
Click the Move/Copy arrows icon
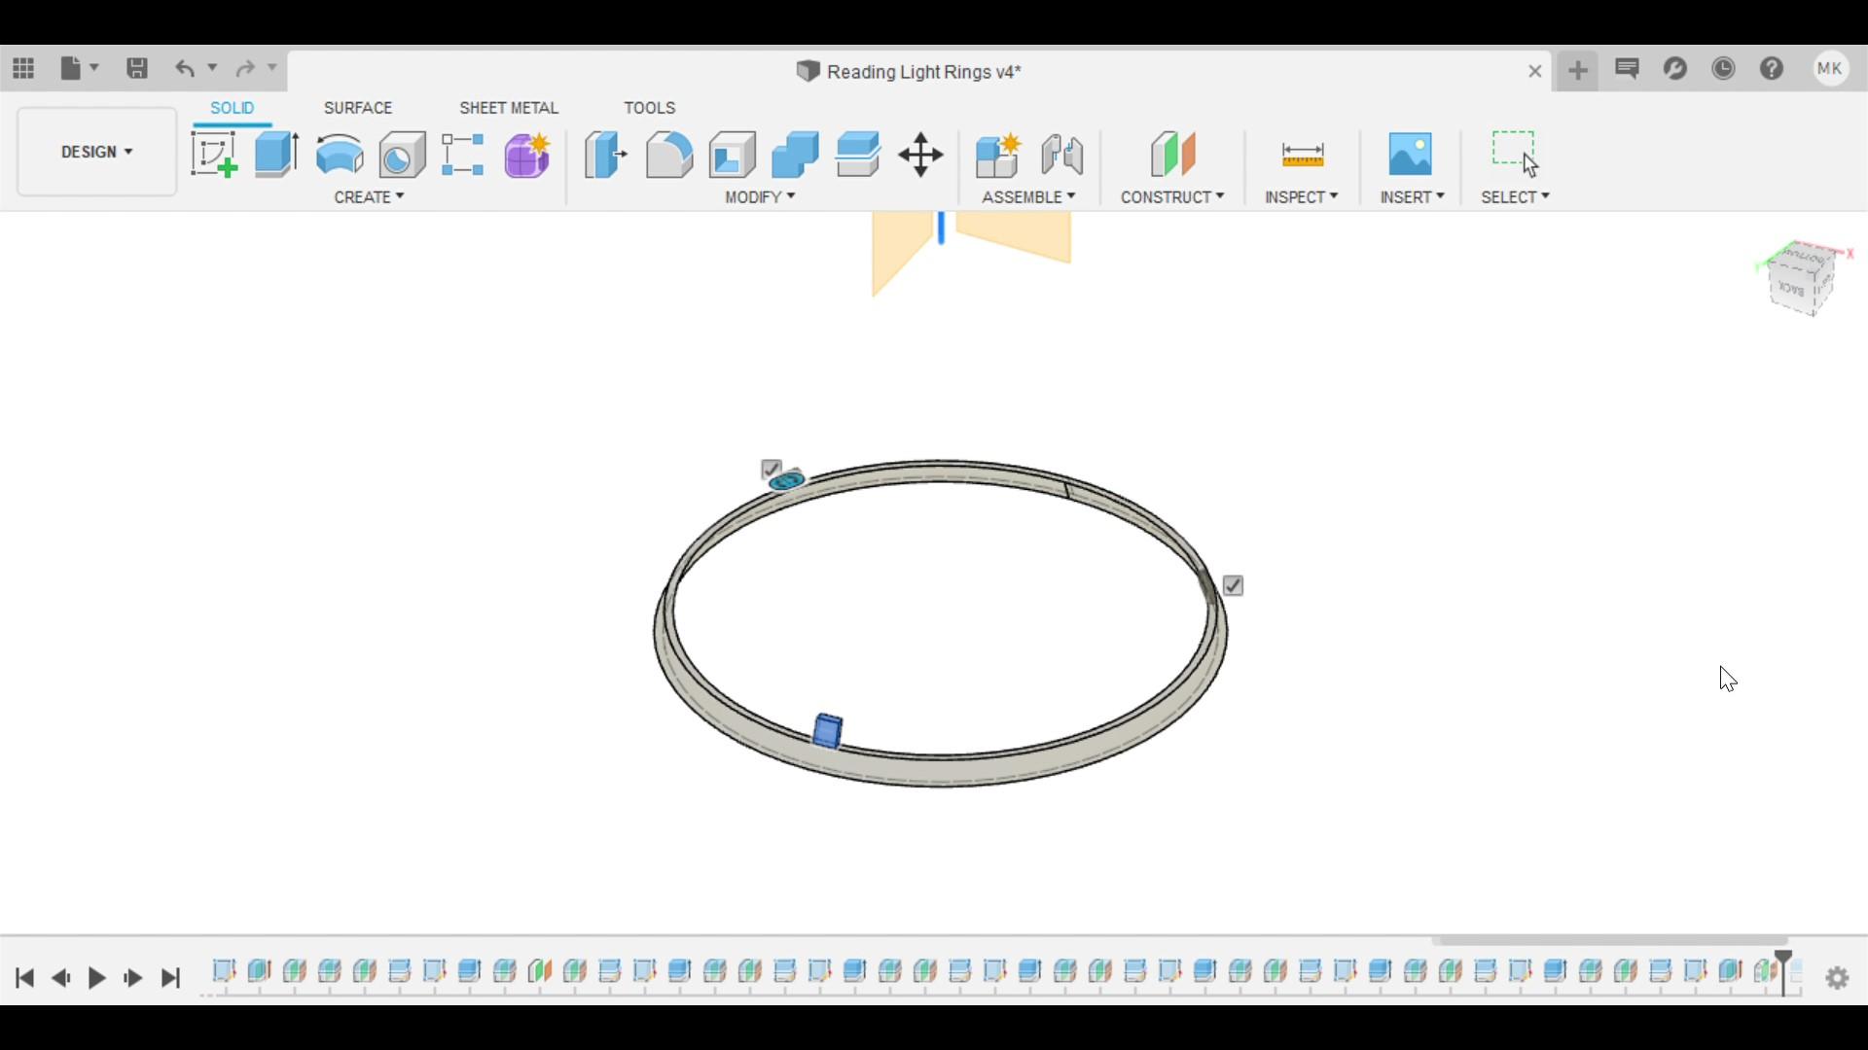(x=920, y=155)
